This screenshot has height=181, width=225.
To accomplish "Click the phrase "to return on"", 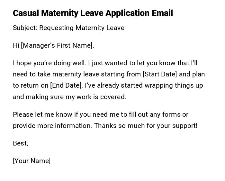I will (x=31, y=85).
